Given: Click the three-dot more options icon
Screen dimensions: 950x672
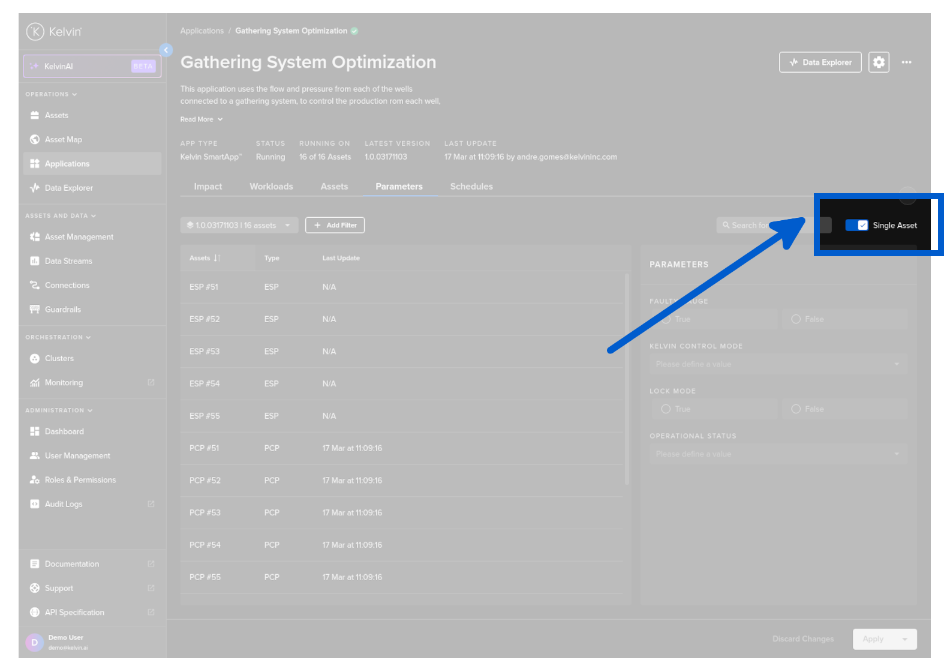Looking at the screenshot, I should pyautogui.click(x=906, y=62).
